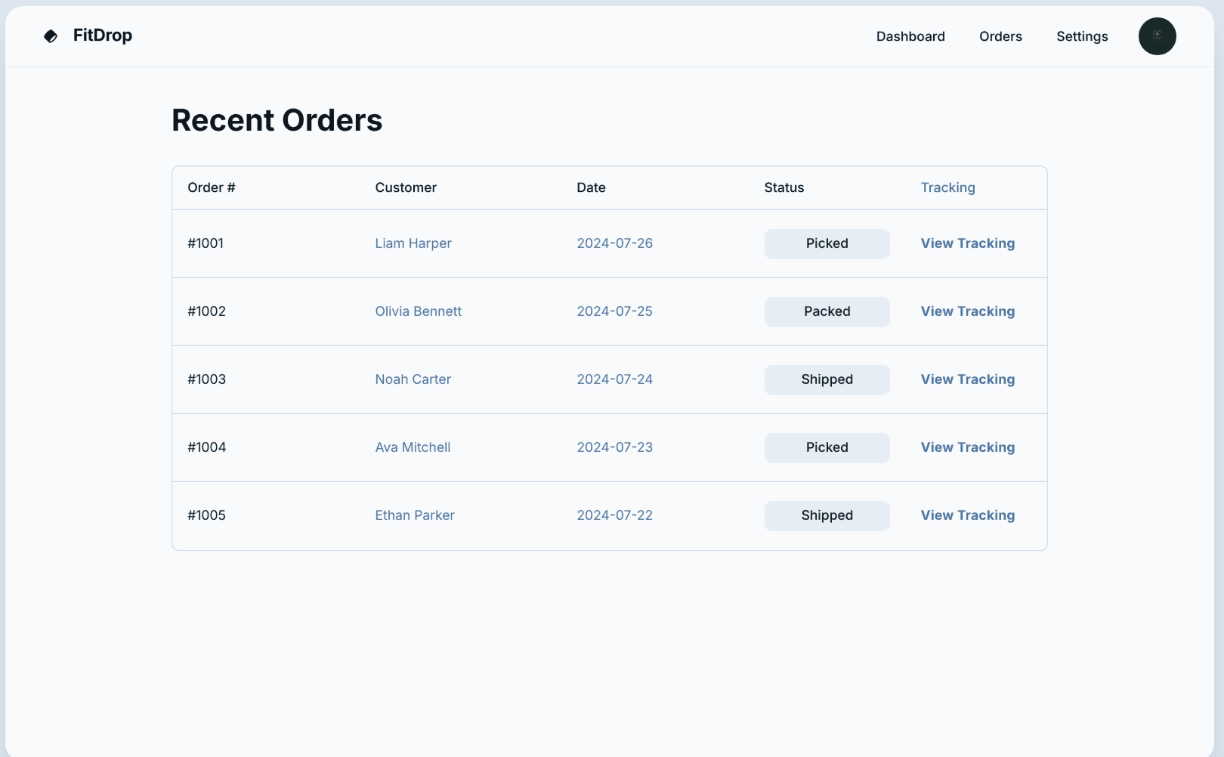
Task: View tracking for order #1005
Action: coord(967,515)
